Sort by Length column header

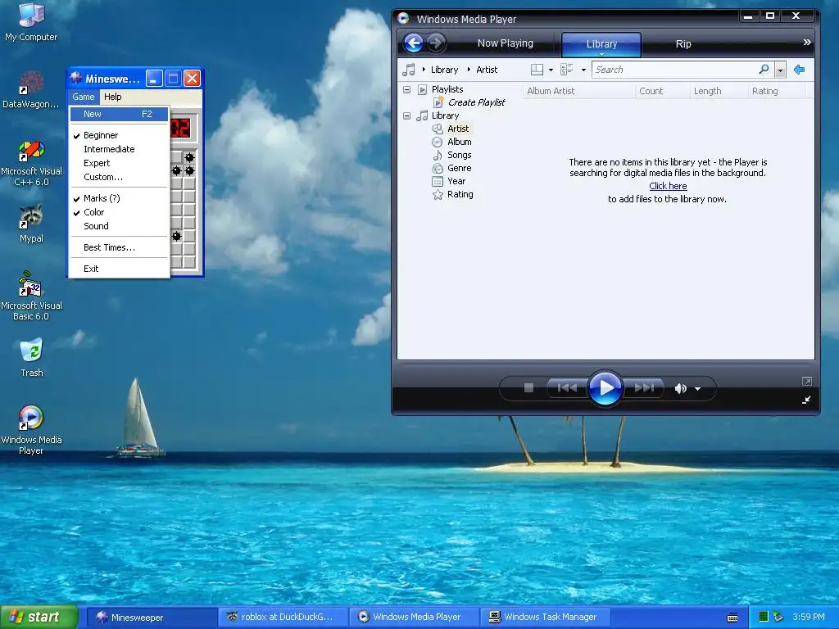[718, 91]
